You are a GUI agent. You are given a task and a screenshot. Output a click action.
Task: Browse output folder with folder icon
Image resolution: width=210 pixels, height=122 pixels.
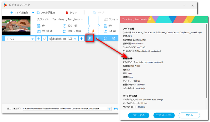(116, 109)
